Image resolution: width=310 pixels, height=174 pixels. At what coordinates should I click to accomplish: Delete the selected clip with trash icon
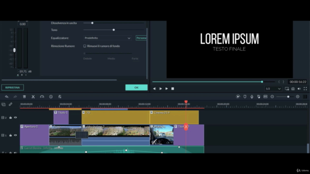click(24, 97)
